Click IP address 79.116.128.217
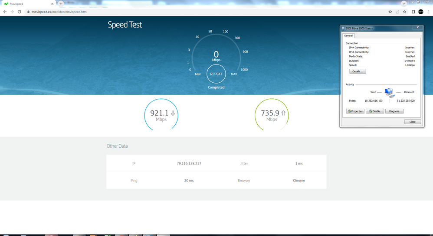 (x=189, y=164)
